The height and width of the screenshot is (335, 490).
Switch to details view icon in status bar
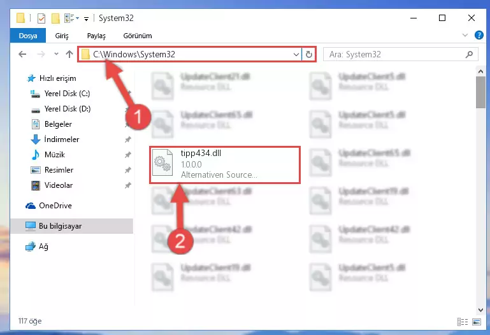[463, 322]
